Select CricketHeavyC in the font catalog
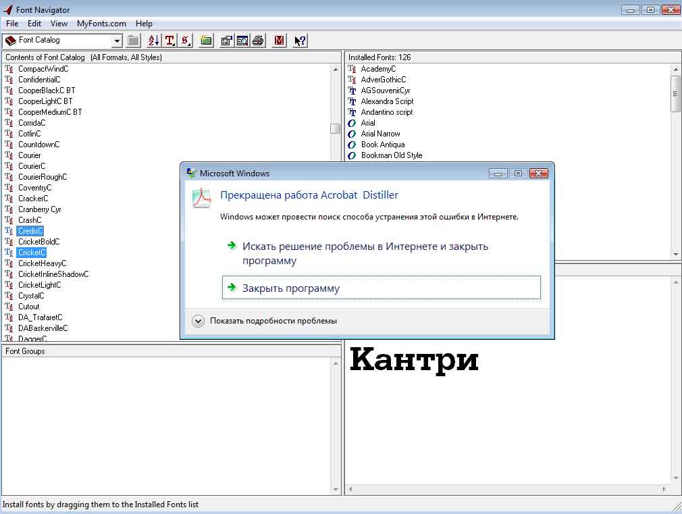682x514 pixels. click(x=42, y=263)
